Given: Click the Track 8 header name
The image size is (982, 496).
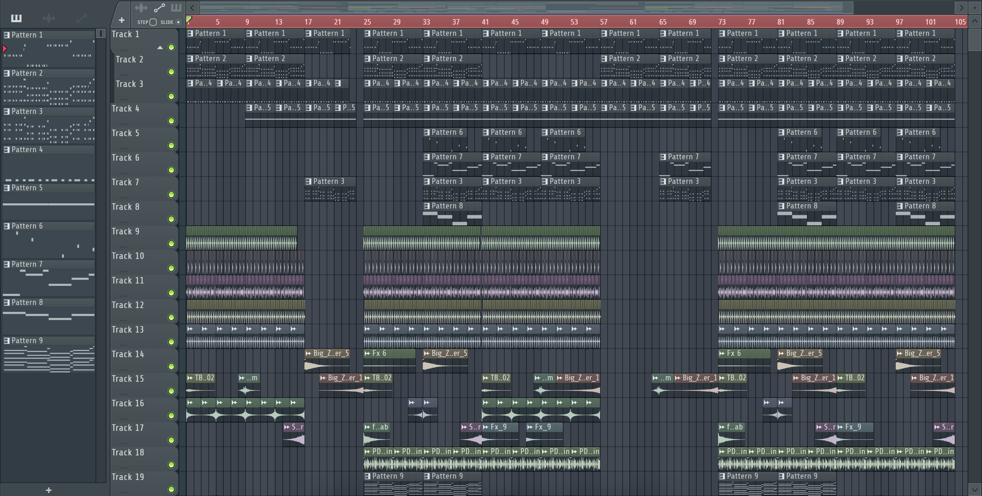Looking at the screenshot, I should [x=125, y=207].
